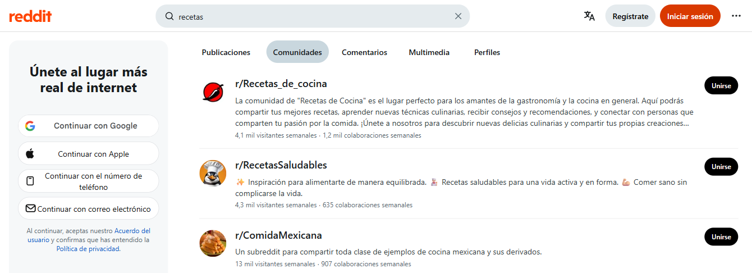Click the Recetas de Cocina community description
Viewport: 752px width, 273px height.
point(465,112)
